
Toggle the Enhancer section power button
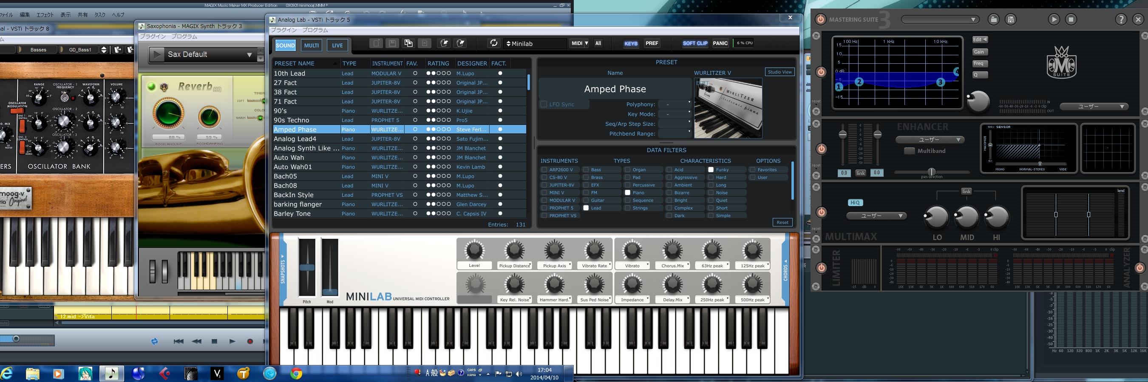821,148
